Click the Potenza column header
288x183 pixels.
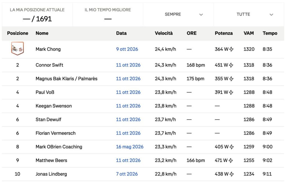tap(224, 33)
